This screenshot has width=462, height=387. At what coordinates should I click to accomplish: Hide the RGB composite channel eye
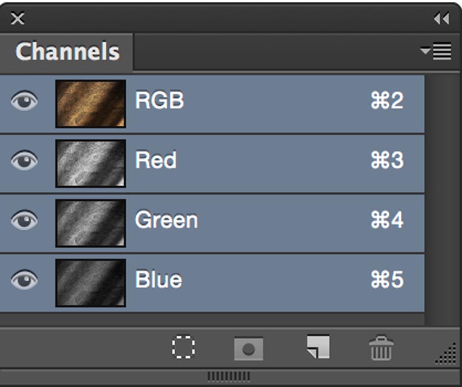tap(24, 101)
